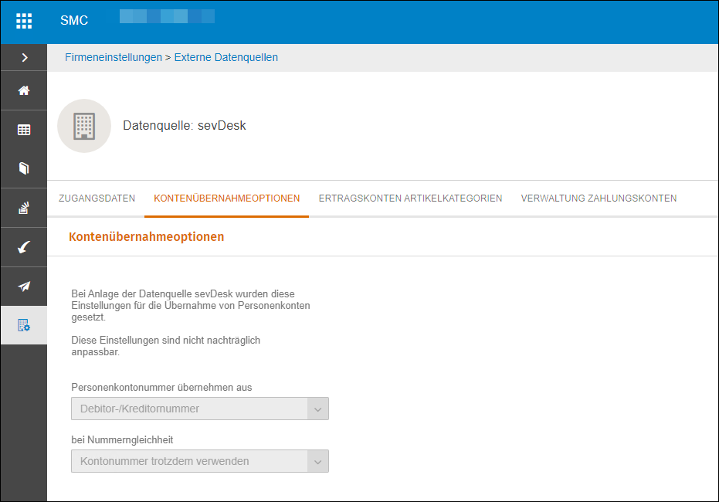Expand the bei Nummerngleichheit dropdown
The height and width of the screenshot is (502, 719).
(200, 461)
